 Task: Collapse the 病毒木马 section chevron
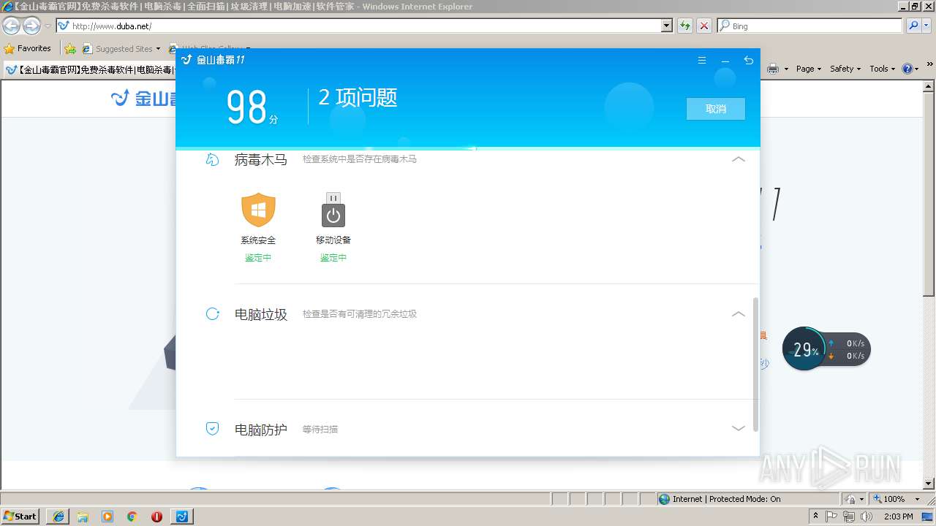(739, 159)
